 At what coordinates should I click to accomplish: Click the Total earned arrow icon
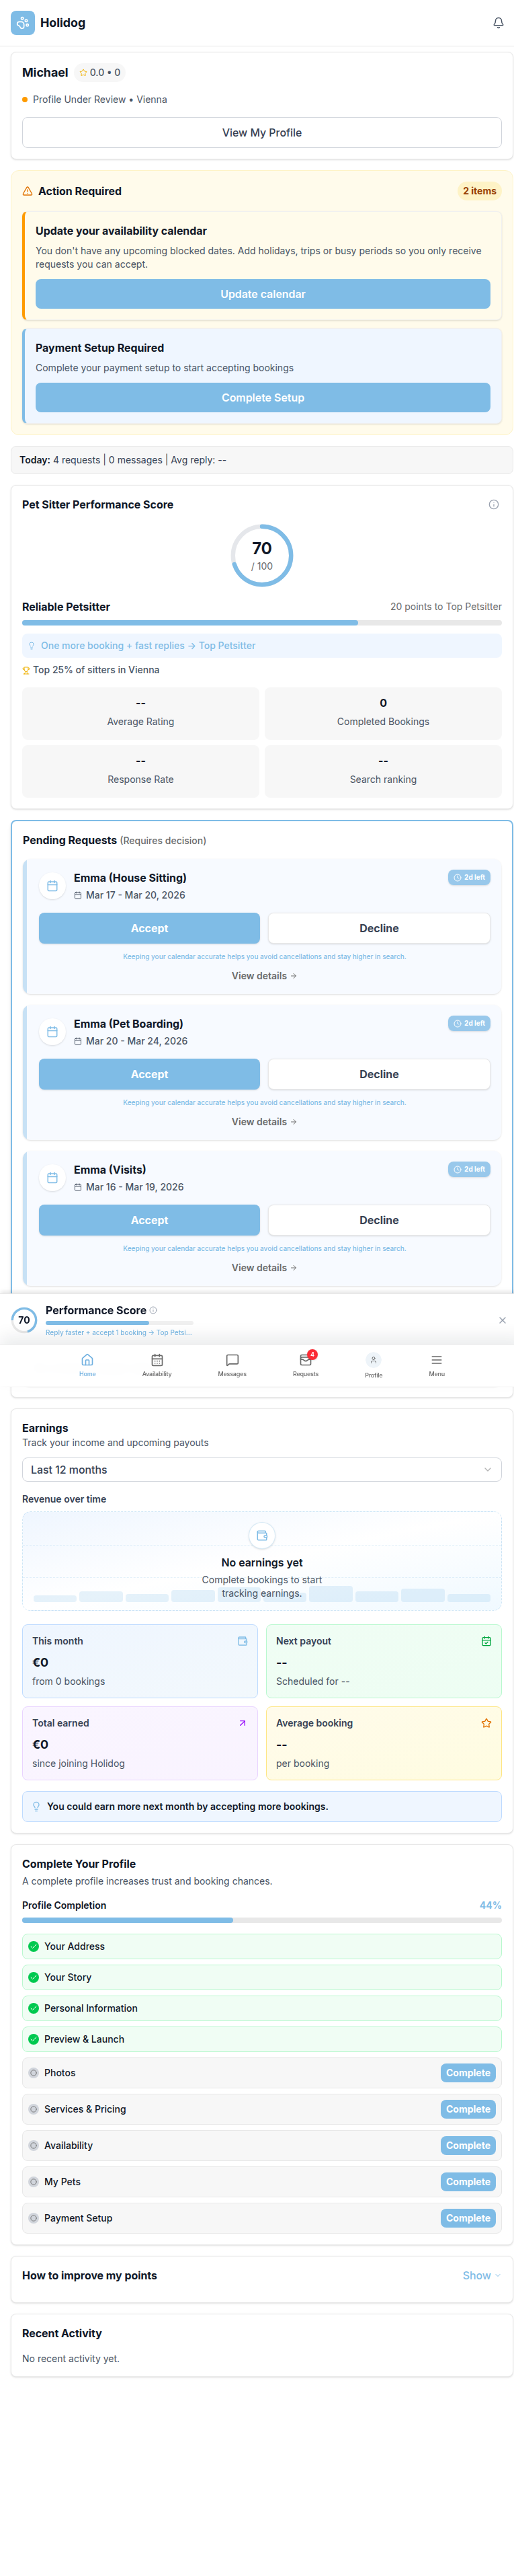[243, 1723]
